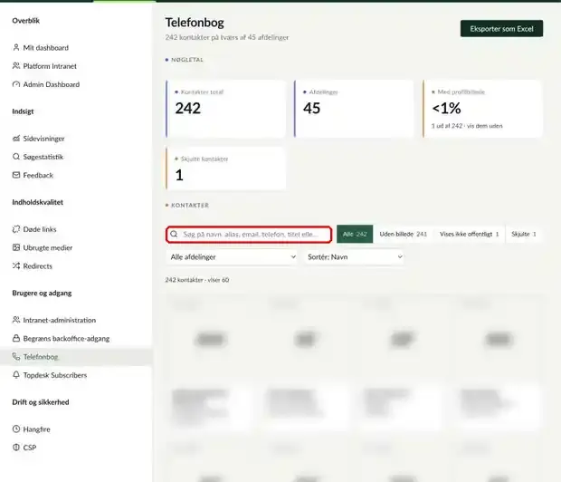The image size is (561, 482).
Task: Click the Afdelinger 45 card
Action: coord(354,109)
